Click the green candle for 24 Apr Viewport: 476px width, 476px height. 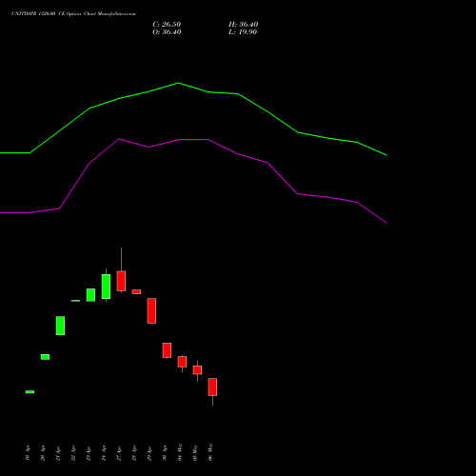(x=106, y=287)
